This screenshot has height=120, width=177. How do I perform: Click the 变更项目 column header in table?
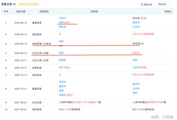[x=44, y=12]
